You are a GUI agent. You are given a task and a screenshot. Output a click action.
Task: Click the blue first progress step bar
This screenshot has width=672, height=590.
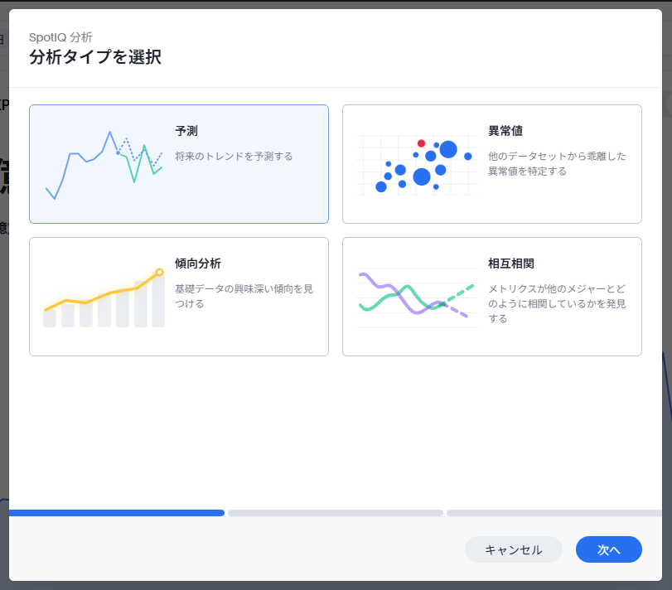(117, 513)
